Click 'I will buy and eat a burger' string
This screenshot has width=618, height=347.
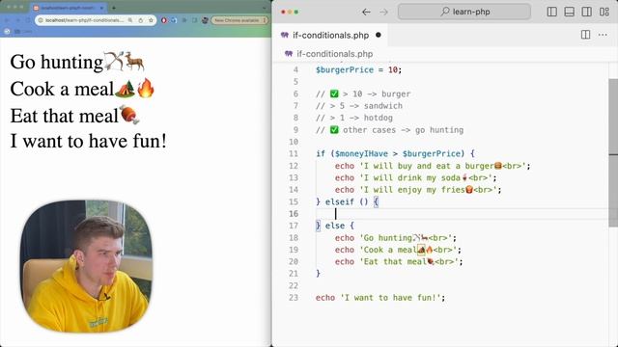pos(444,166)
